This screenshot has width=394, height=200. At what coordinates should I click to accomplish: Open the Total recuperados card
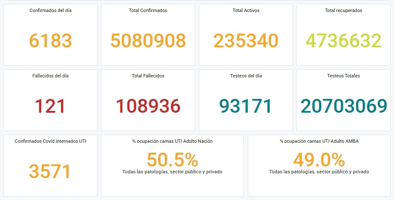344,35
